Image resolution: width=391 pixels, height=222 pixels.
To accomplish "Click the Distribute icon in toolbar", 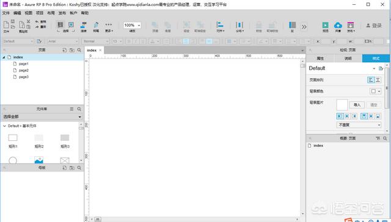I will 239,24.
